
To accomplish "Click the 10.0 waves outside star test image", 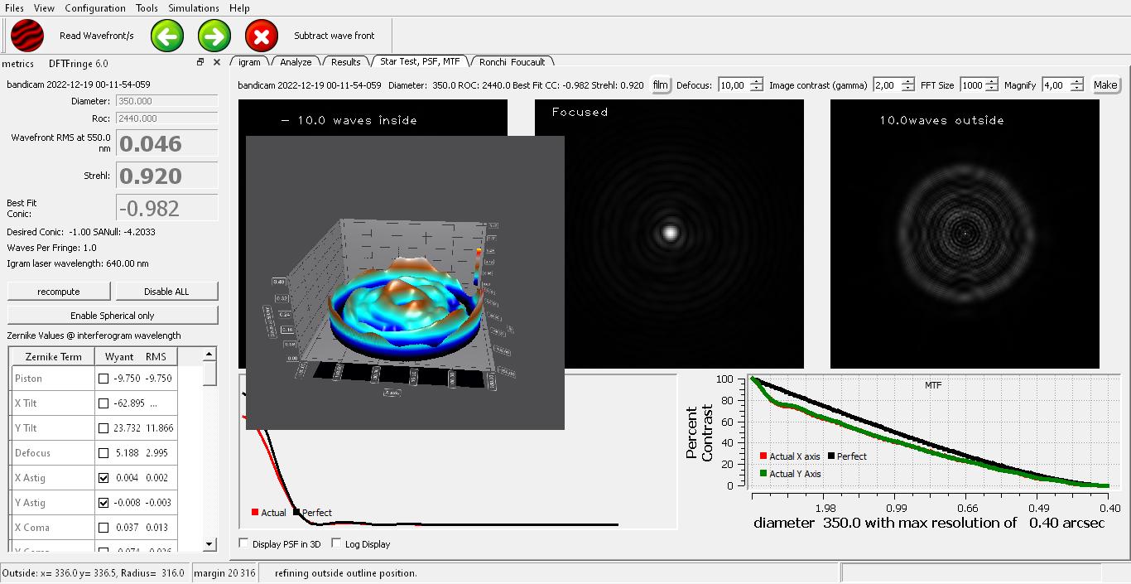I will (965, 234).
